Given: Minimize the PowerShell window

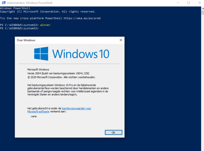Looking at the screenshot, I should (177, 3).
